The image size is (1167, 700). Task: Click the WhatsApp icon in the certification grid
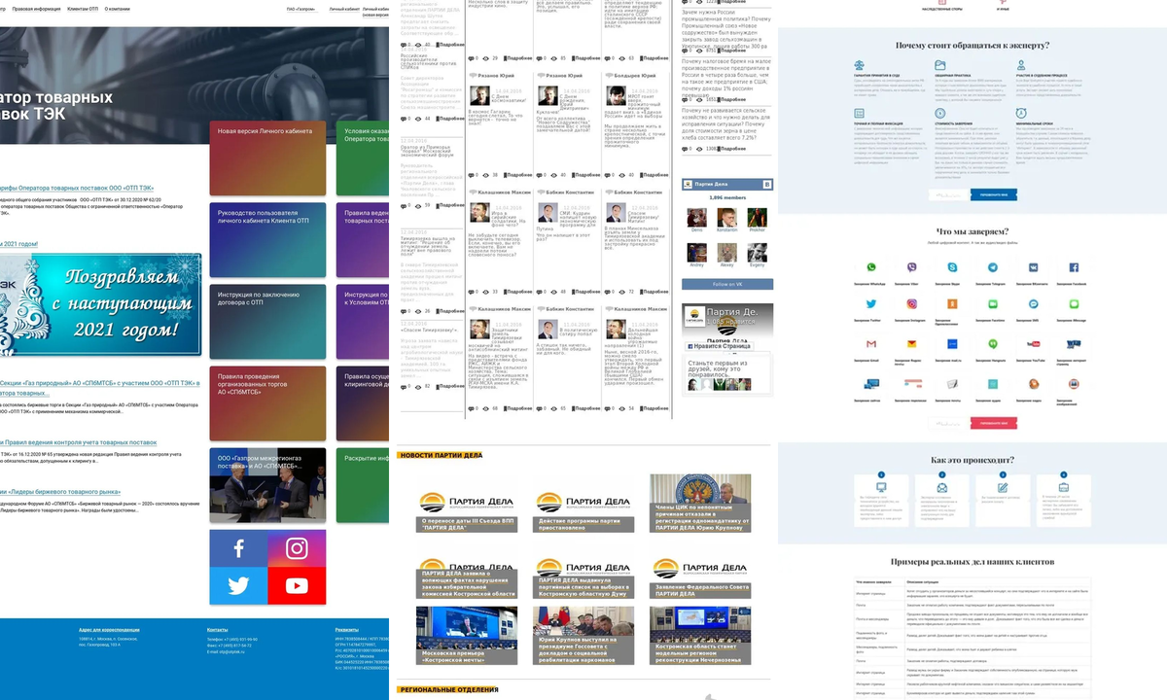[x=871, y=267]
